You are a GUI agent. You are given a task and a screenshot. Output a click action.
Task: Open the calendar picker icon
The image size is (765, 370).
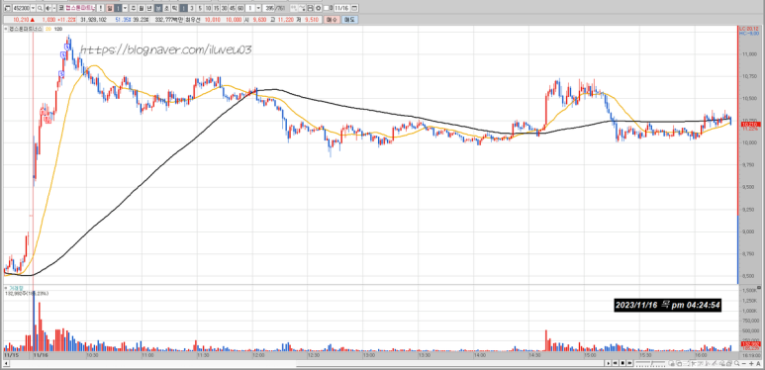tap(353, 8)
